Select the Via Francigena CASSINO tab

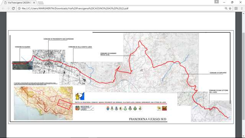pos(18,3)
